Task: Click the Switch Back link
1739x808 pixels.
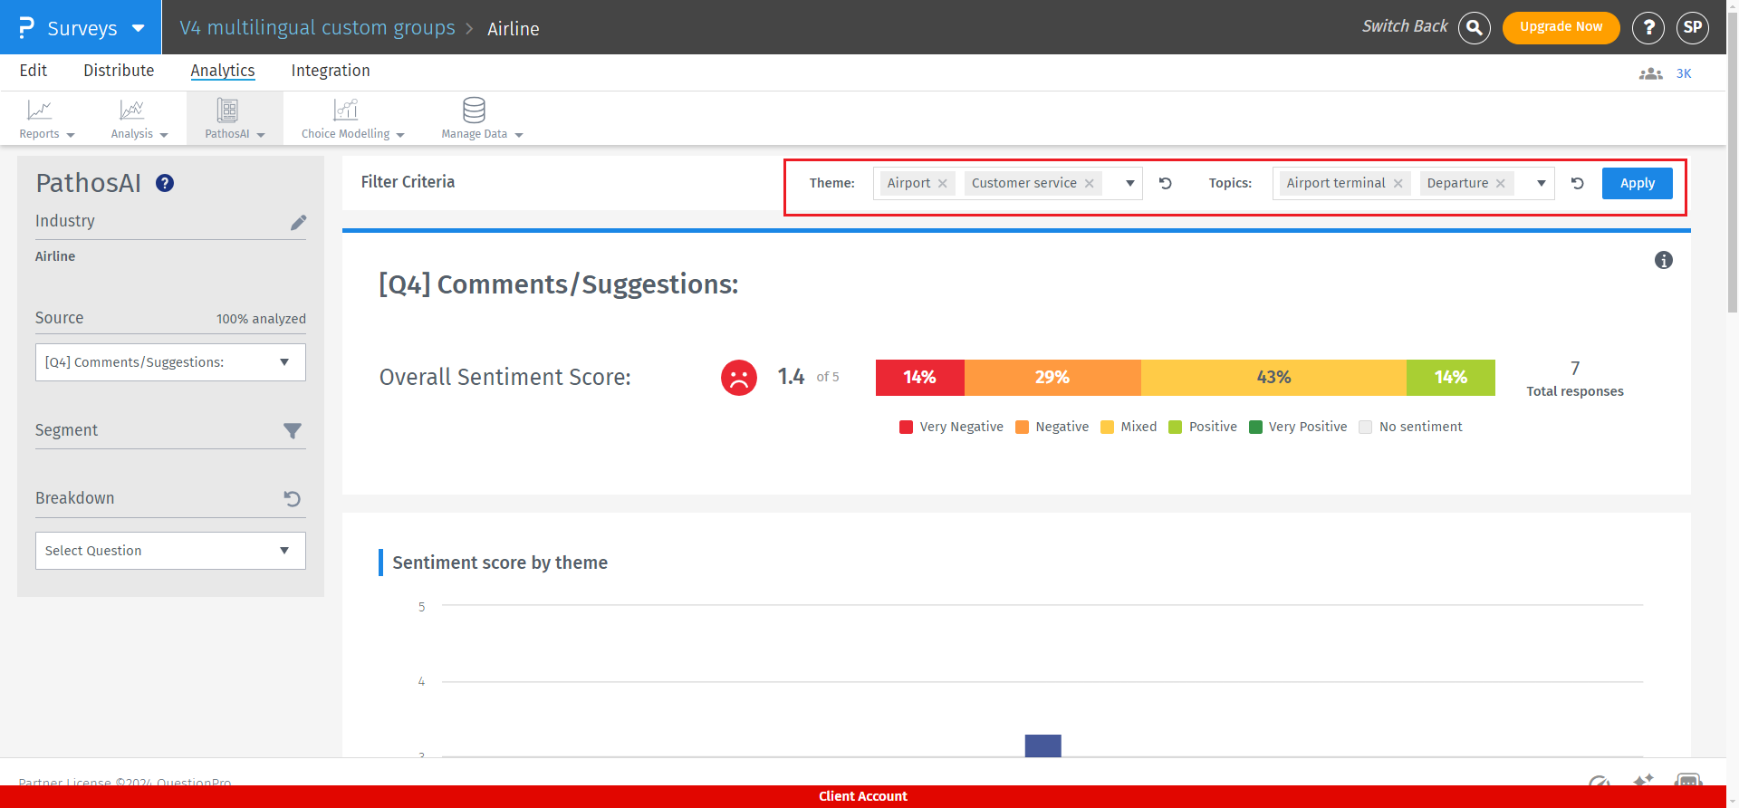Action: click(x=1405, y=26)
